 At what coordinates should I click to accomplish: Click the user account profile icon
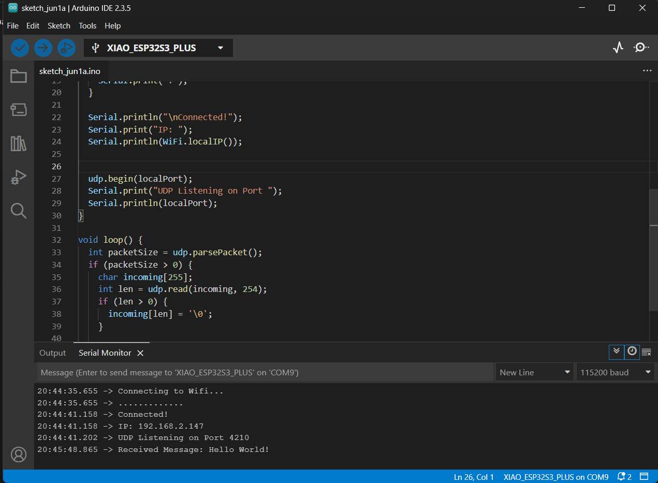click(x=19, y=455)
